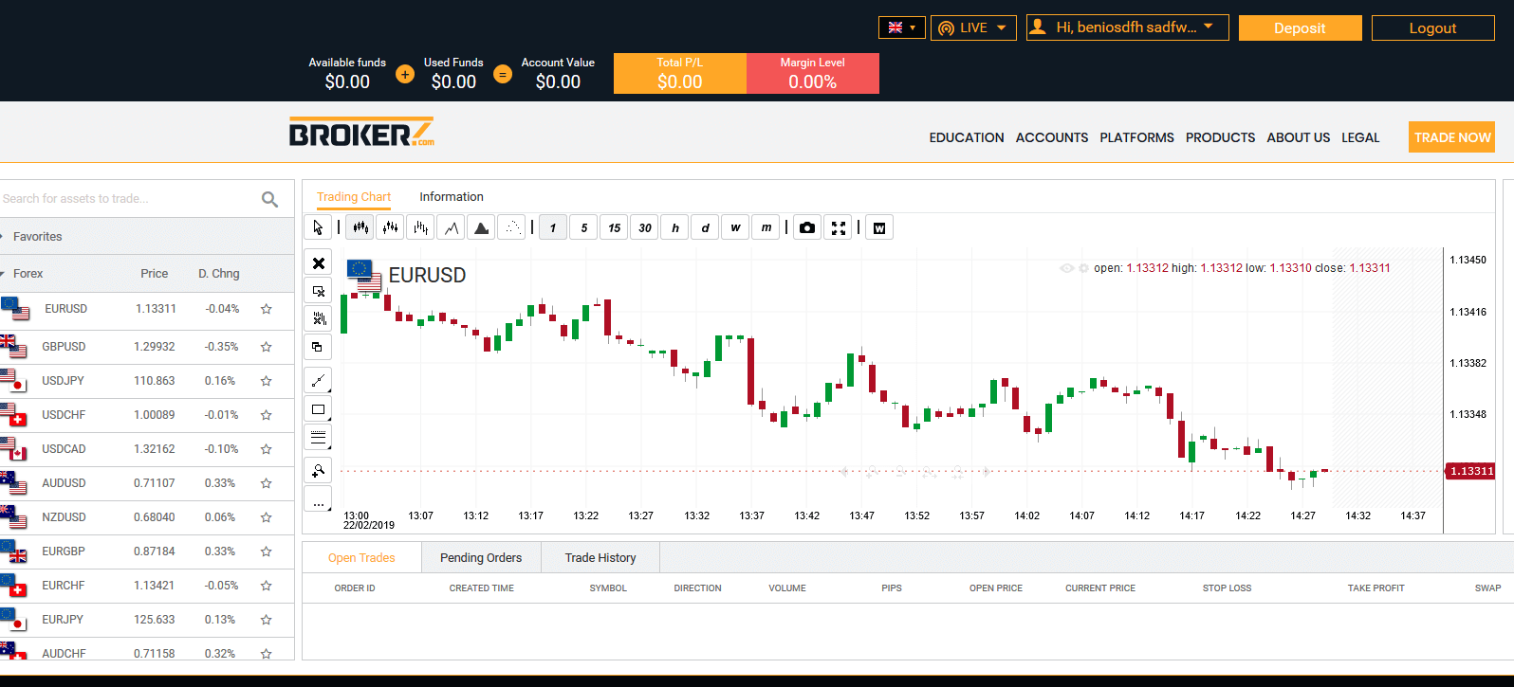
Task: Click the Broker.com logo
Action: coord(361,133)
